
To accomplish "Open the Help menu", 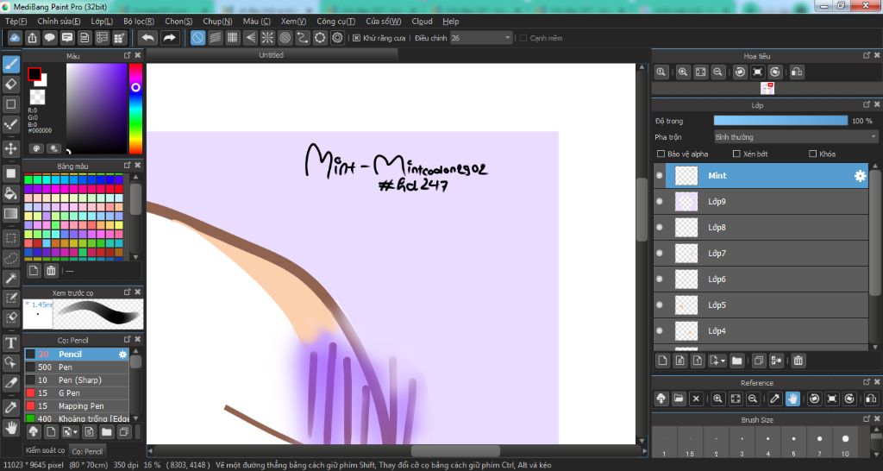I will tap(450, 22).
